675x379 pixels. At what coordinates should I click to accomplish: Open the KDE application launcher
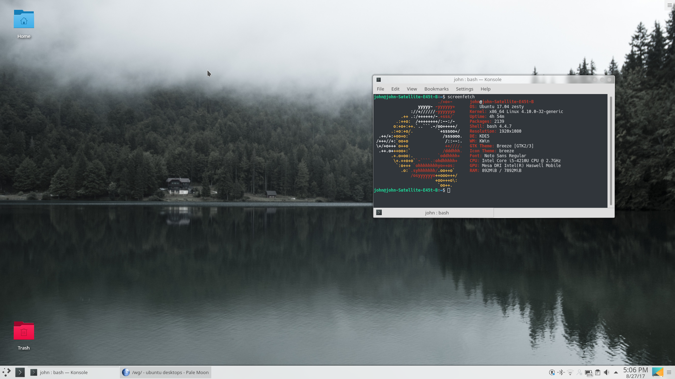(x=6, y=372)
